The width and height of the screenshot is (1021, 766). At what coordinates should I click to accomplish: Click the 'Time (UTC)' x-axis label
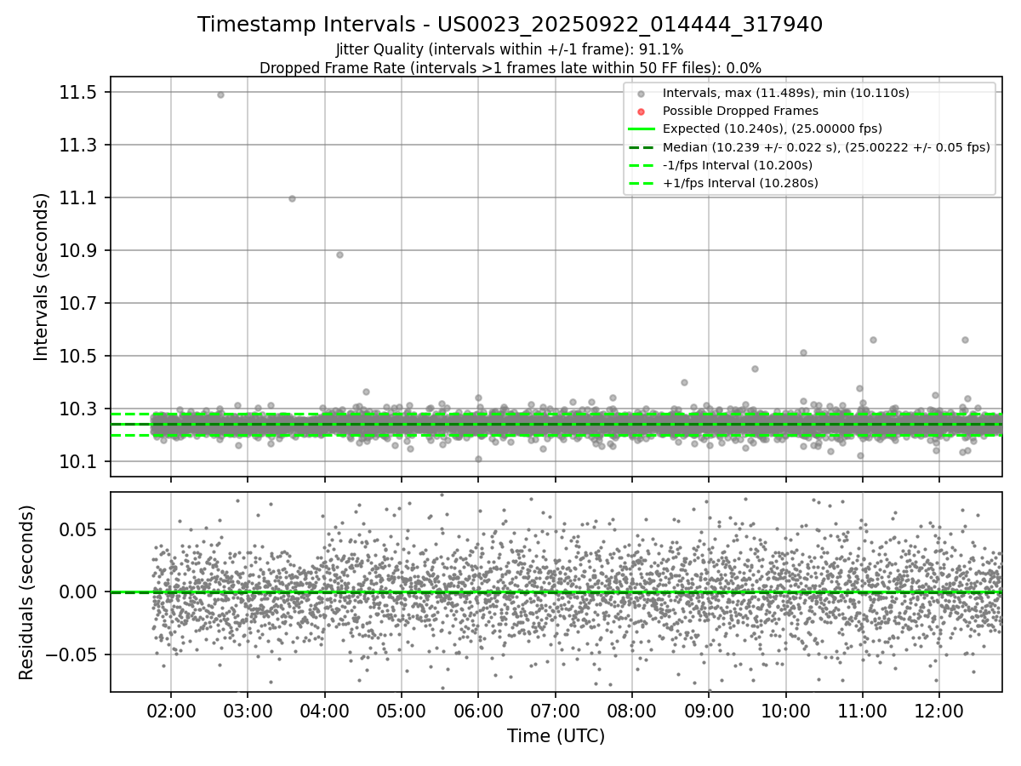pyautogui.click(x=556, y=736)
